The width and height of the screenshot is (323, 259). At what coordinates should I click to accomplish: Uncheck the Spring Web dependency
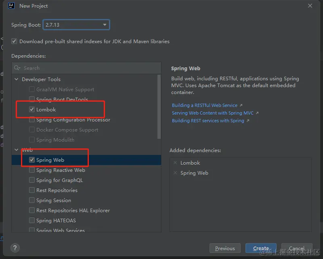(32, 160)
